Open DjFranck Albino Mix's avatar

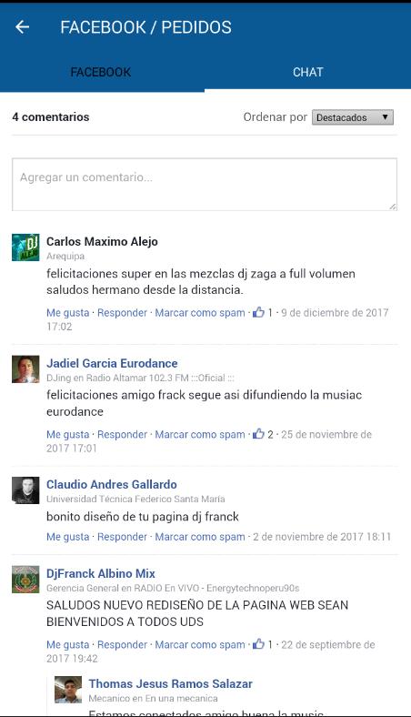click(25, 580)
